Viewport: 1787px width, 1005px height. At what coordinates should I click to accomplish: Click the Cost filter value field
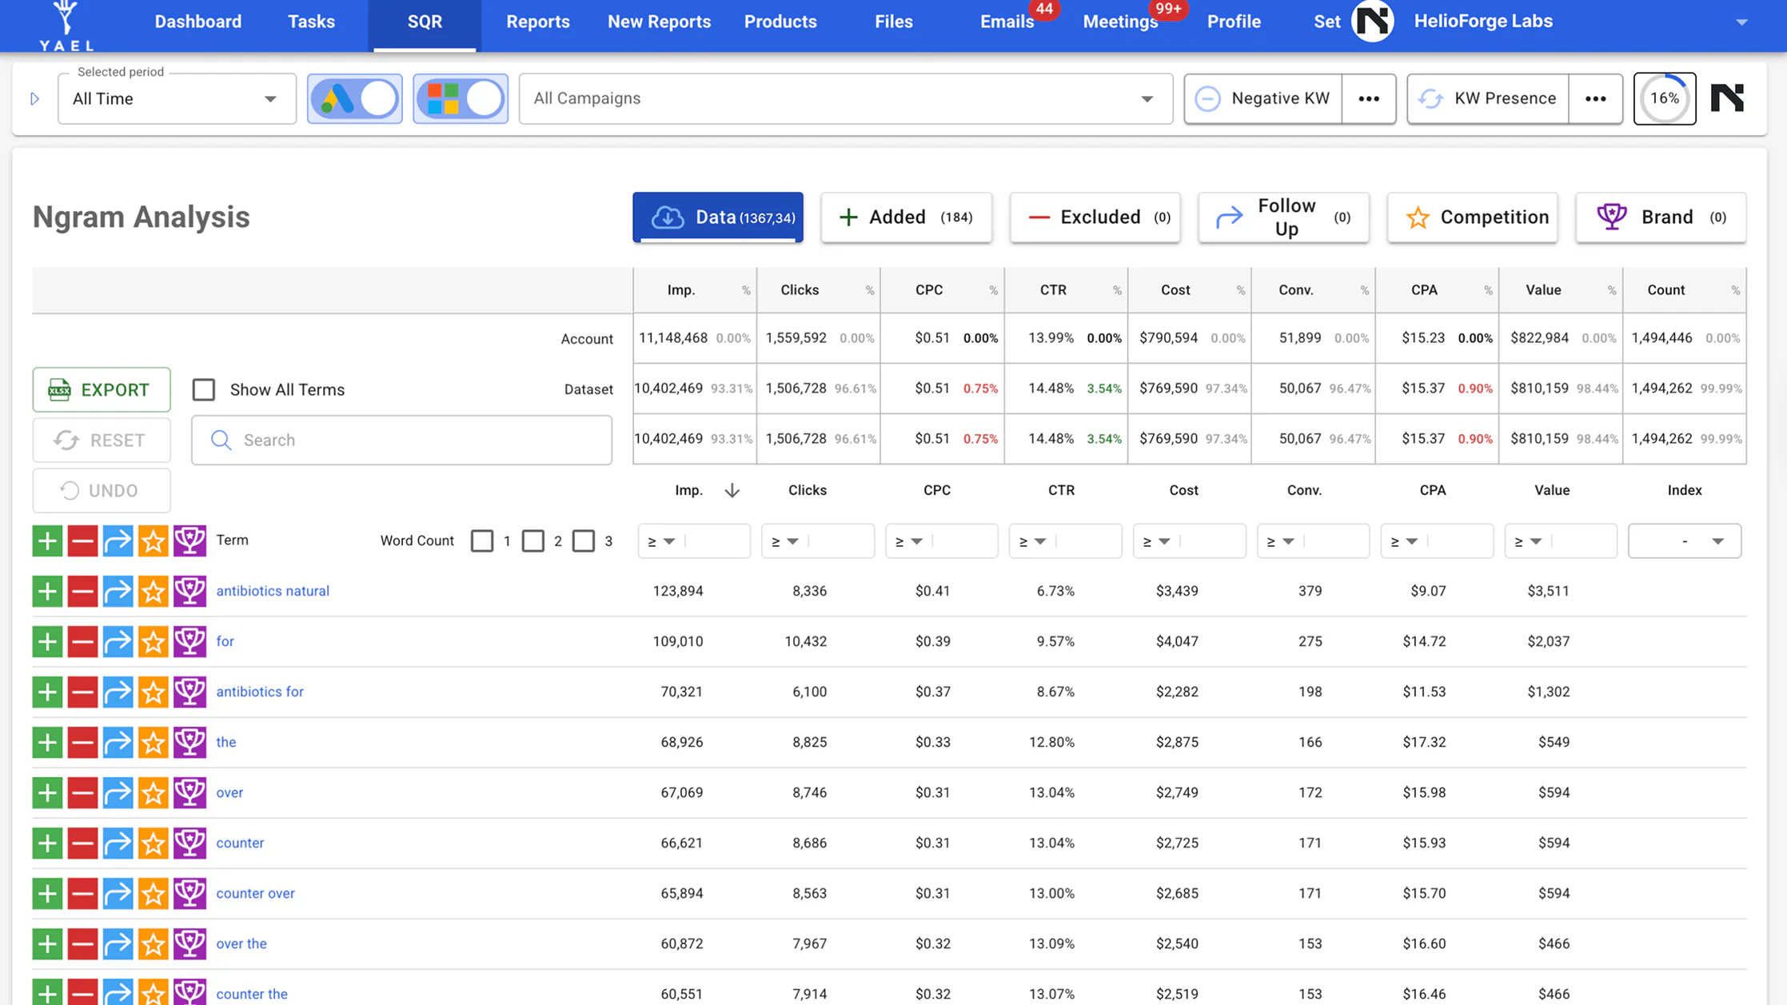pos(1211,541)
